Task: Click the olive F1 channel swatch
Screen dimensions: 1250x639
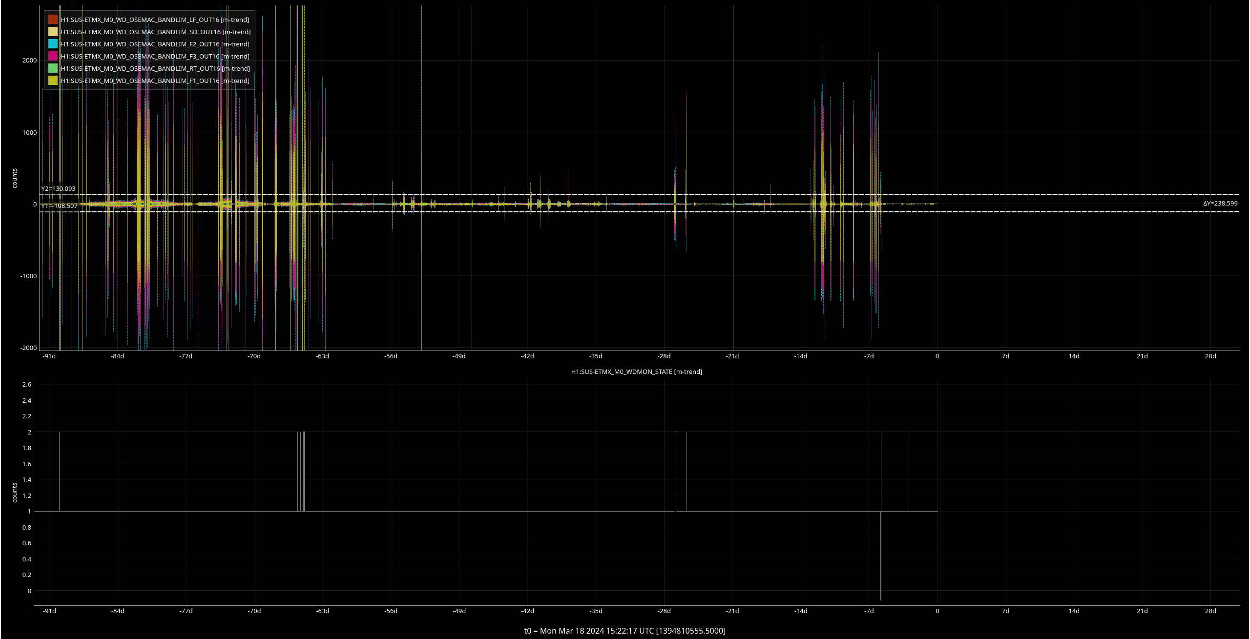Action: [53, 81]
